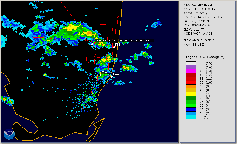Image resolution: width=237 pixels, height=144 pixels.
Task: Click the cyan 5 dBZ legend swatch
Action: [x=191, y=117]
